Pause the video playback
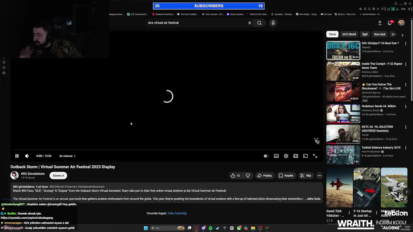This screenshot has height=232, width=413. (x=17, y=156)
